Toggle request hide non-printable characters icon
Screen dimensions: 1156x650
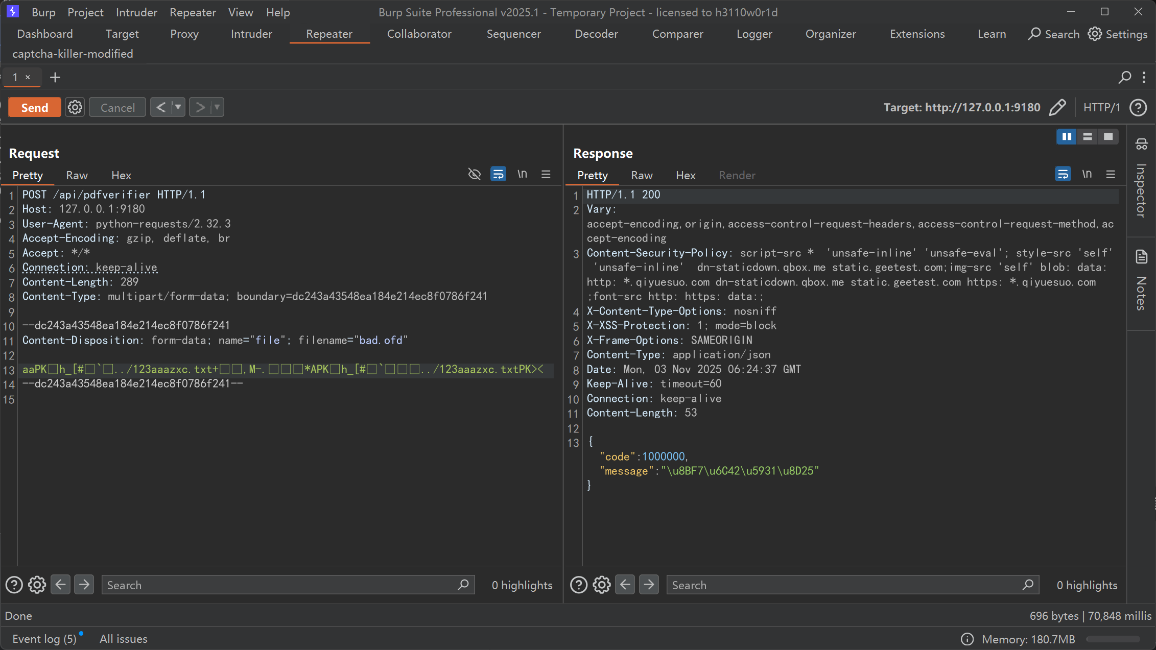click(x=474, y=175)
